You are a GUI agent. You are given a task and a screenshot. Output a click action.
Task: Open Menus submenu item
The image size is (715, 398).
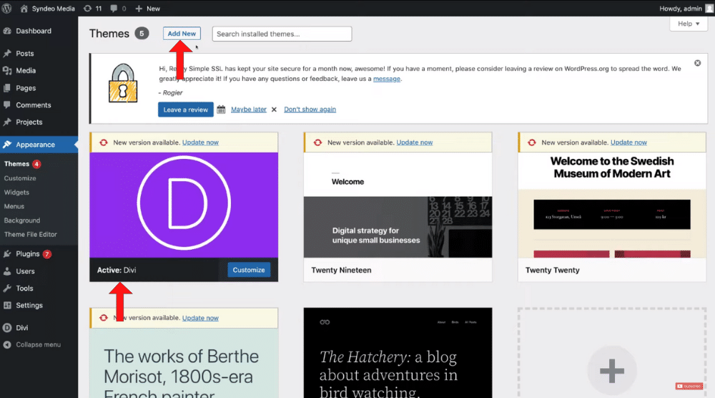coord(14,206)
